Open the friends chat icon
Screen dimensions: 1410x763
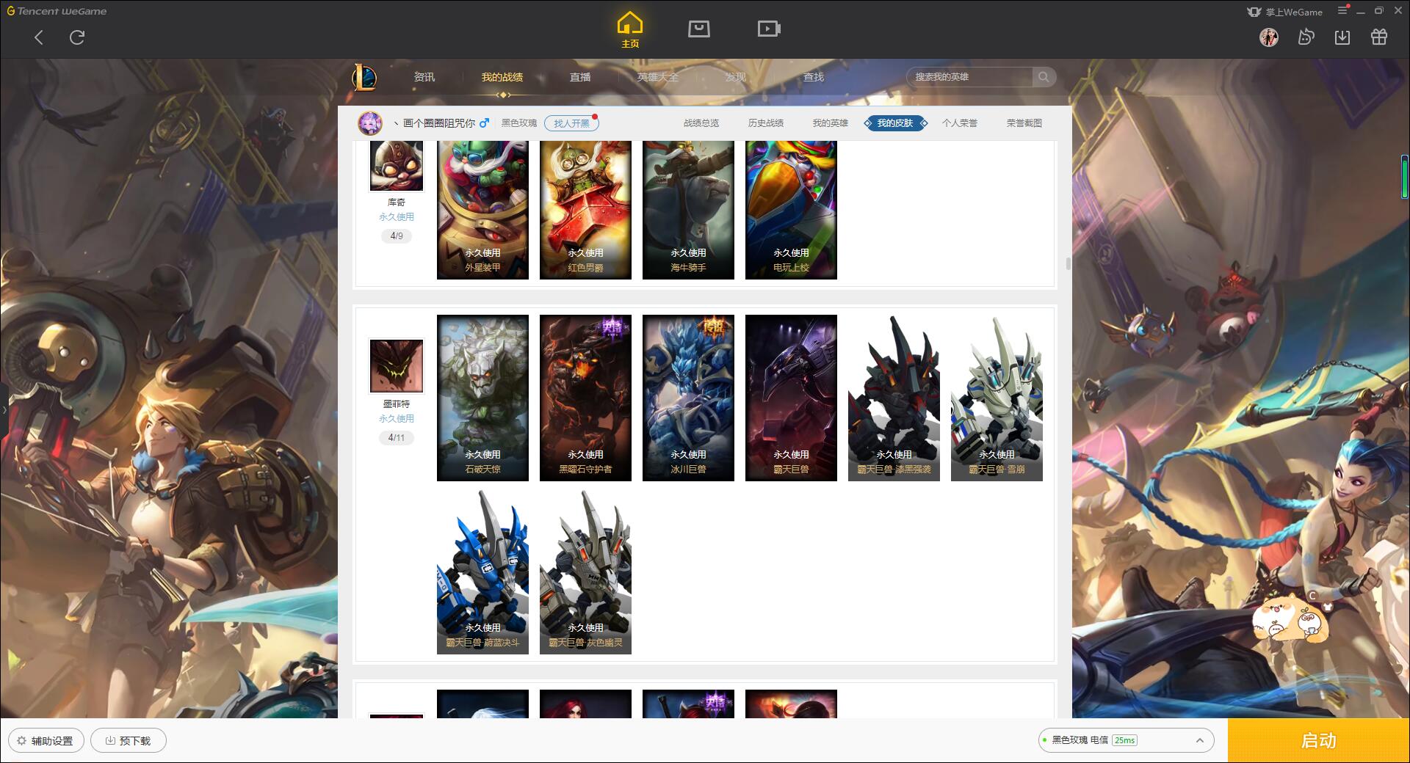pos(1306,37)
